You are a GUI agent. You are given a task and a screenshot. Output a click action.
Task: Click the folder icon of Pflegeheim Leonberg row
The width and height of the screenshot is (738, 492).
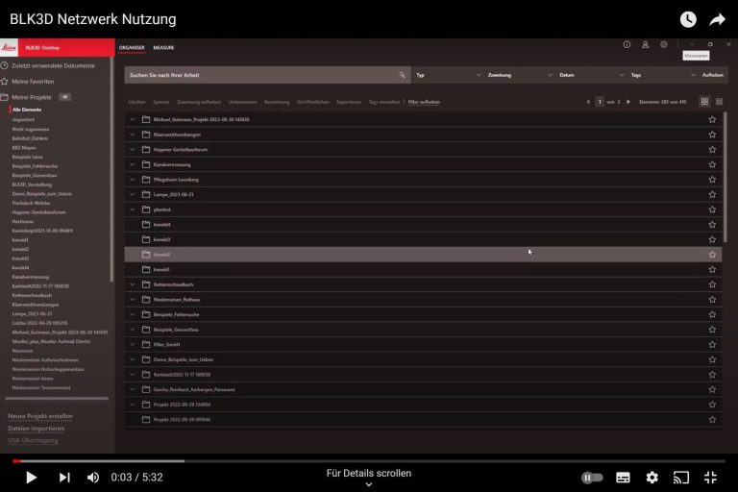pos(146,180)
